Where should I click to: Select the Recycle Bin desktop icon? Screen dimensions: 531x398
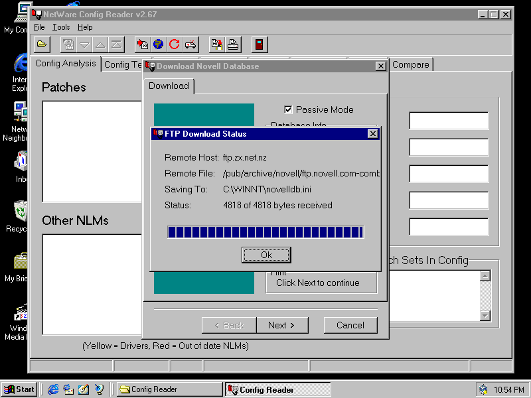click(17, 217)
